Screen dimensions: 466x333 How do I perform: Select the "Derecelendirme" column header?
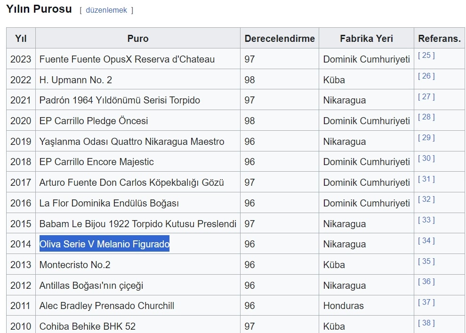pyautogui.click(x=280, y=39)
